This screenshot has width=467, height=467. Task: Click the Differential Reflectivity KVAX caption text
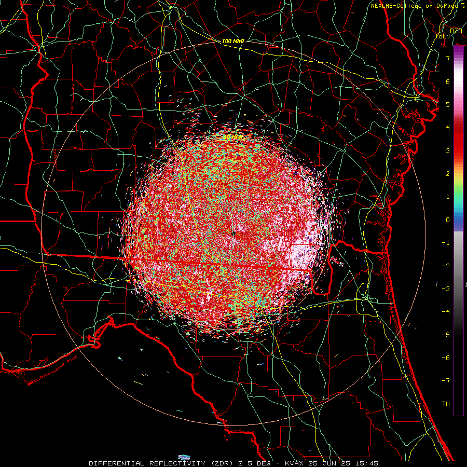(x=233, y=463)
